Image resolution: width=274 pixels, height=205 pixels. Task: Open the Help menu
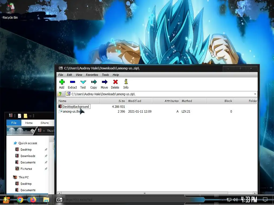[x=116, y=75]
